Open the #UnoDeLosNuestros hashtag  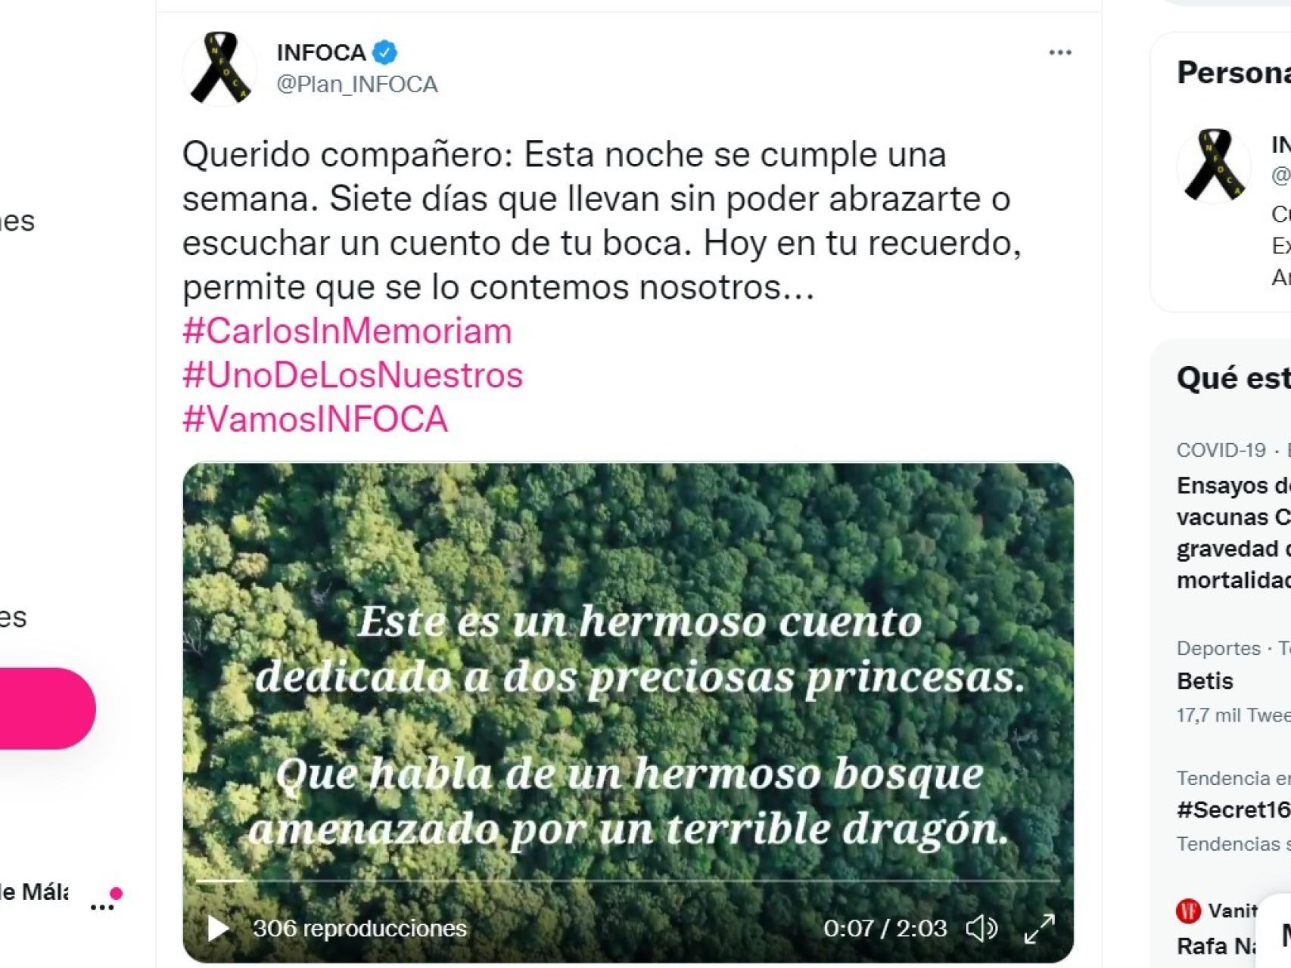tap(353, 375)
